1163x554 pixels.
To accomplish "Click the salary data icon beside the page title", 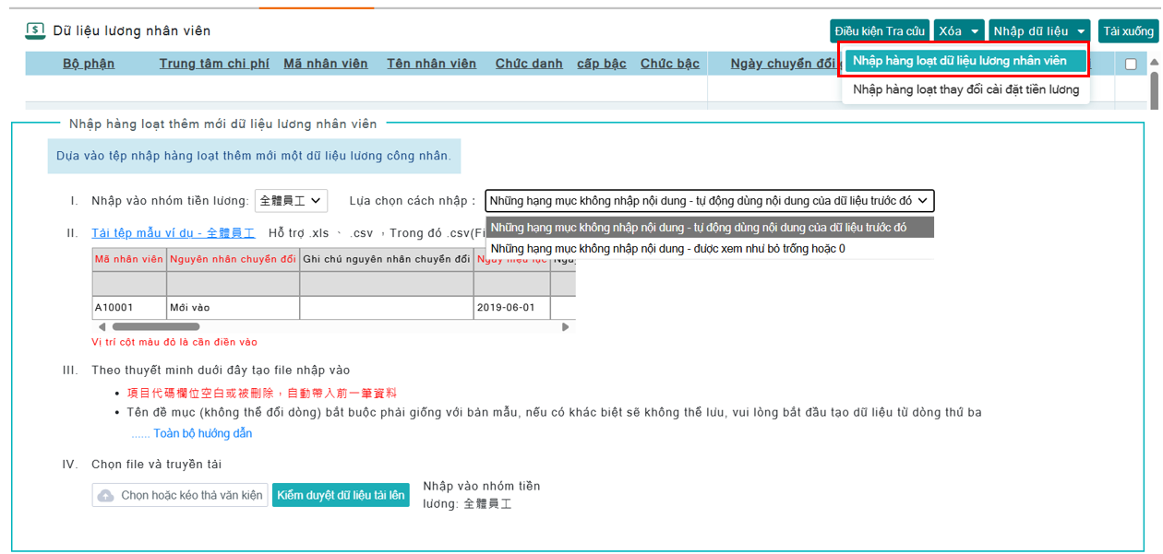I will point(35,30).
